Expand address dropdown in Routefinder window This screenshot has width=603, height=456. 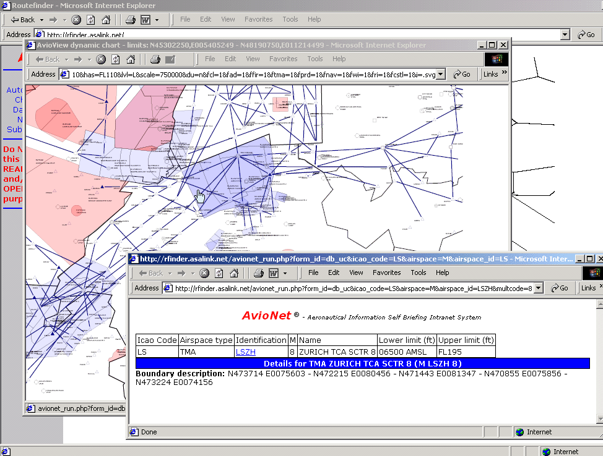click(x=565, y=35)
